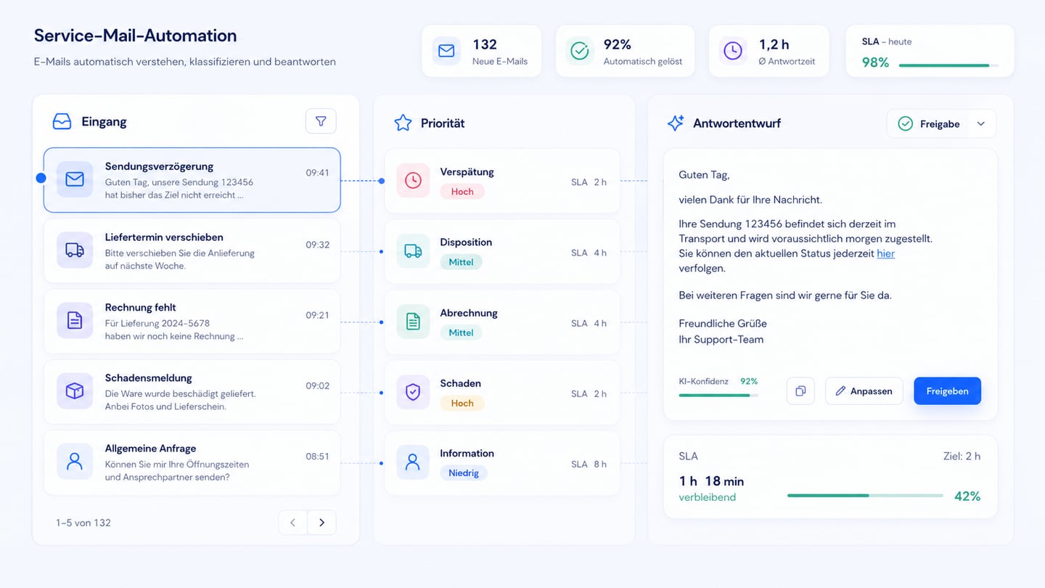Click the shield icon in Schaden card
The height and width of the screenshot is (588, 1045).
(413, 392)
